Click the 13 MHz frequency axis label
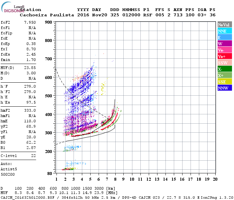Image resolution: width=234 pixels, height=200 pixels. pyautogui.click(x=157, y=179)
